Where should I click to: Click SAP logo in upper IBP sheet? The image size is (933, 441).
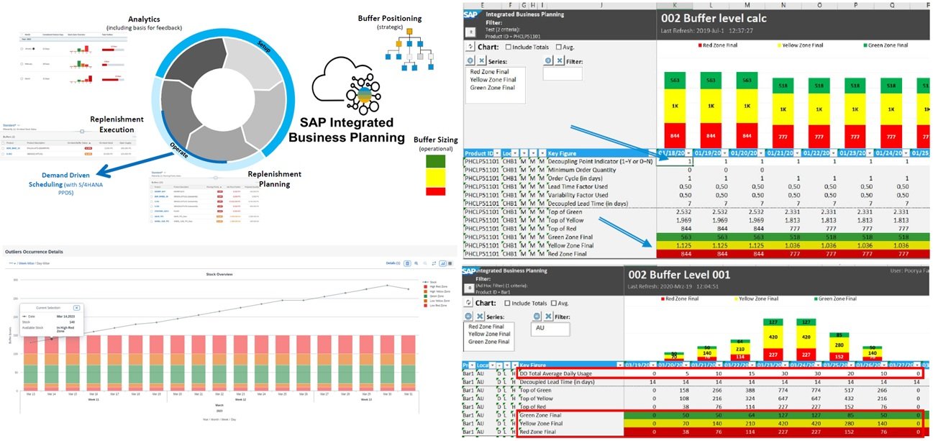tap(470, 14)
